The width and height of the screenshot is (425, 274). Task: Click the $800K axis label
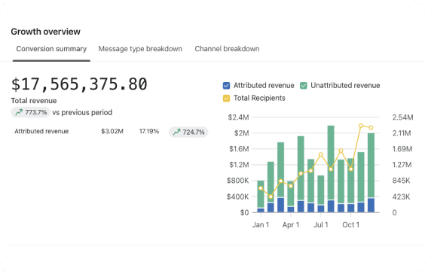[x=237, y=181]
